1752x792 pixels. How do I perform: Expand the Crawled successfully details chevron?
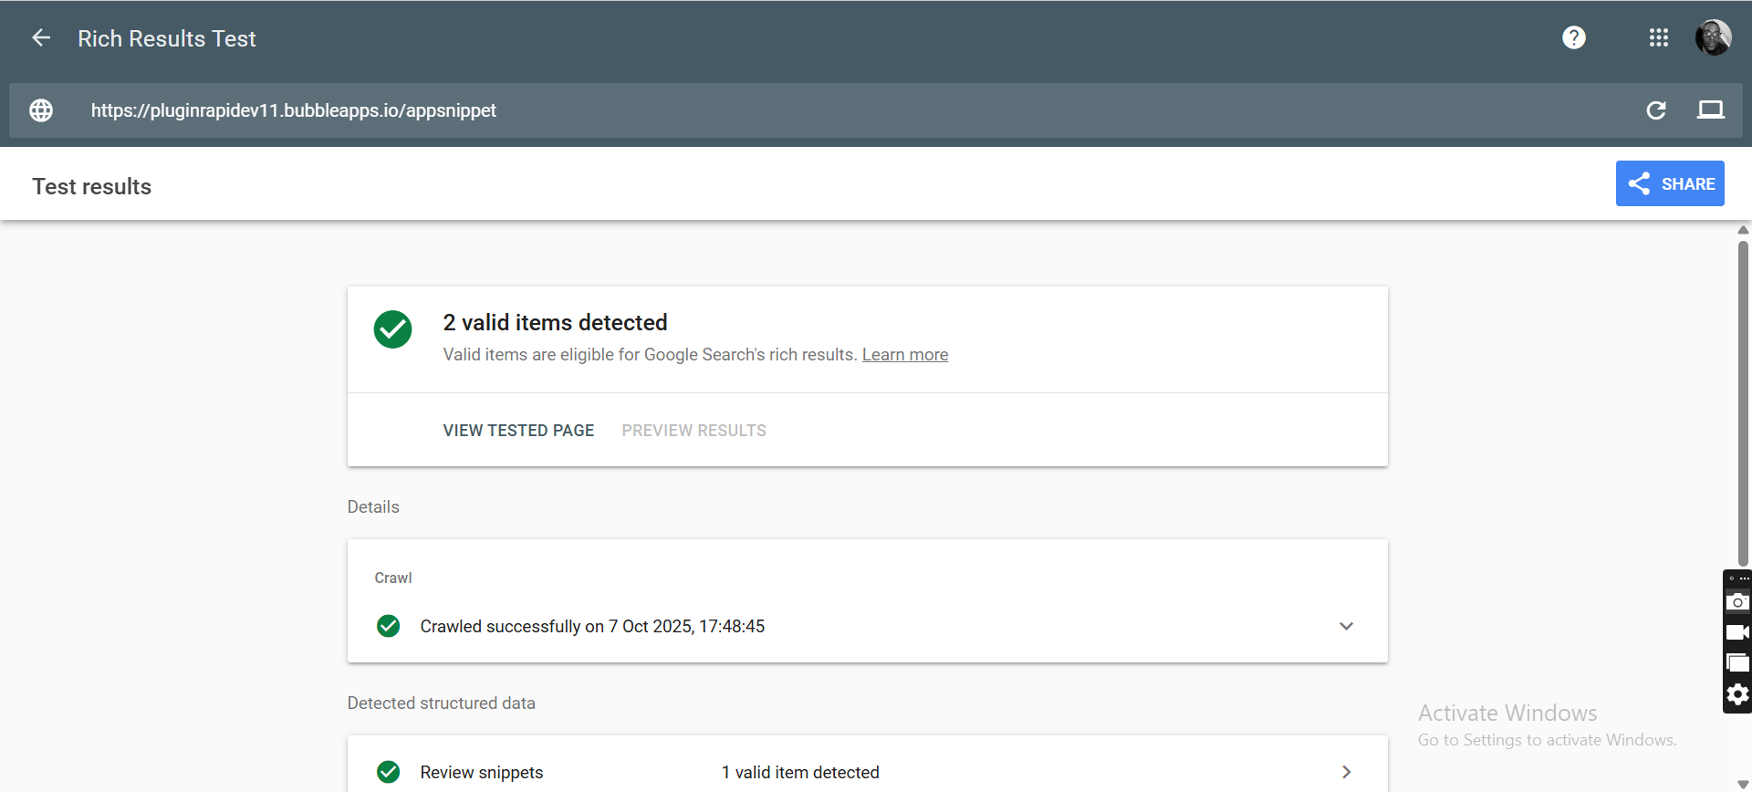pos(1346,626)
